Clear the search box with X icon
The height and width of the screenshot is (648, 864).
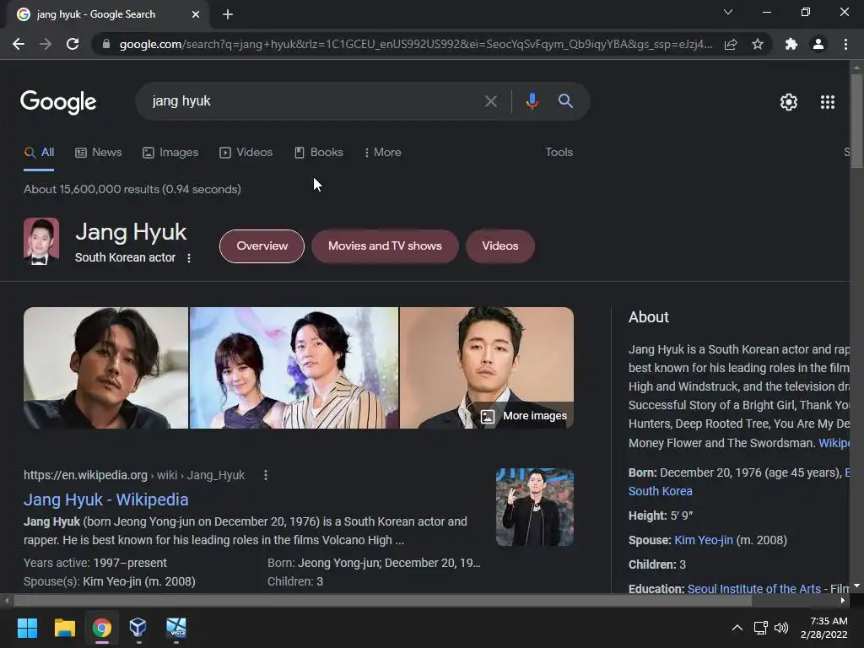click(490, 101)
